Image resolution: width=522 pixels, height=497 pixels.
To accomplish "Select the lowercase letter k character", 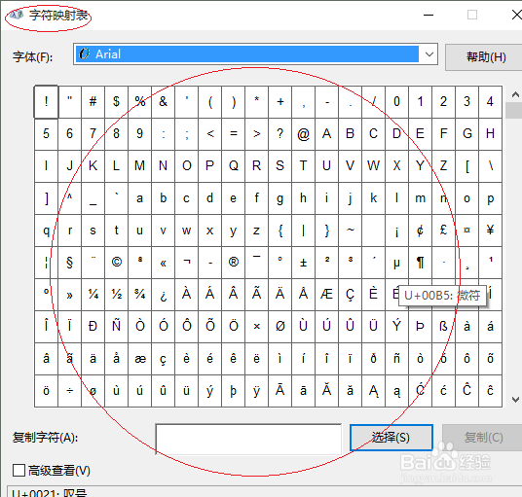I will coord(374,198).
